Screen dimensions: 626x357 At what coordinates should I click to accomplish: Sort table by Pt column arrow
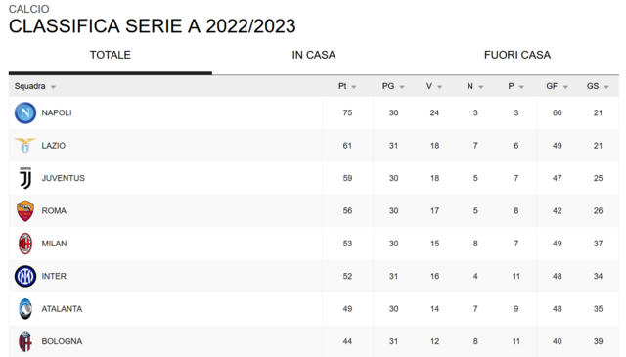click(354, 87)
